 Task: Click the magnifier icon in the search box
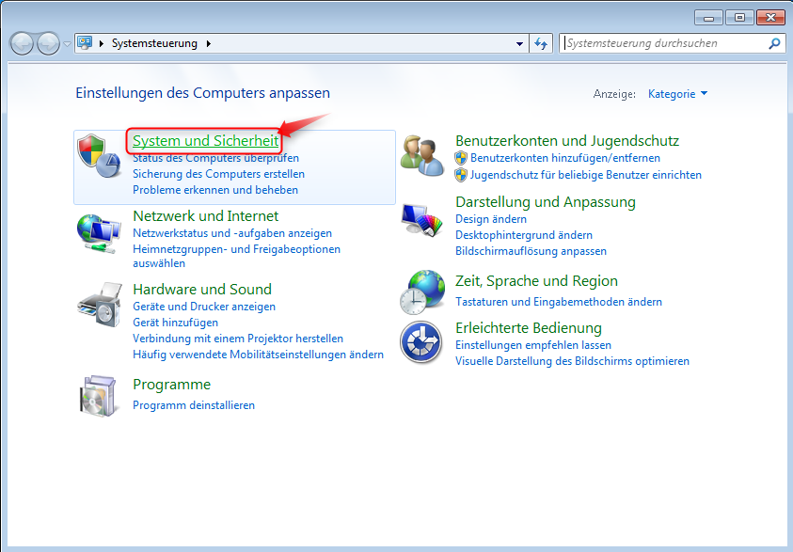tap(773, 42)
